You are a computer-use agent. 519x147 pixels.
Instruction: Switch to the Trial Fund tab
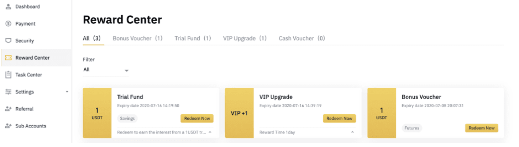(193, 38)
